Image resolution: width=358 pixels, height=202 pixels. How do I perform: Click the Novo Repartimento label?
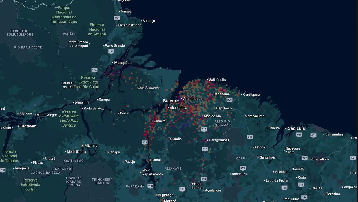tap(153, 172)
